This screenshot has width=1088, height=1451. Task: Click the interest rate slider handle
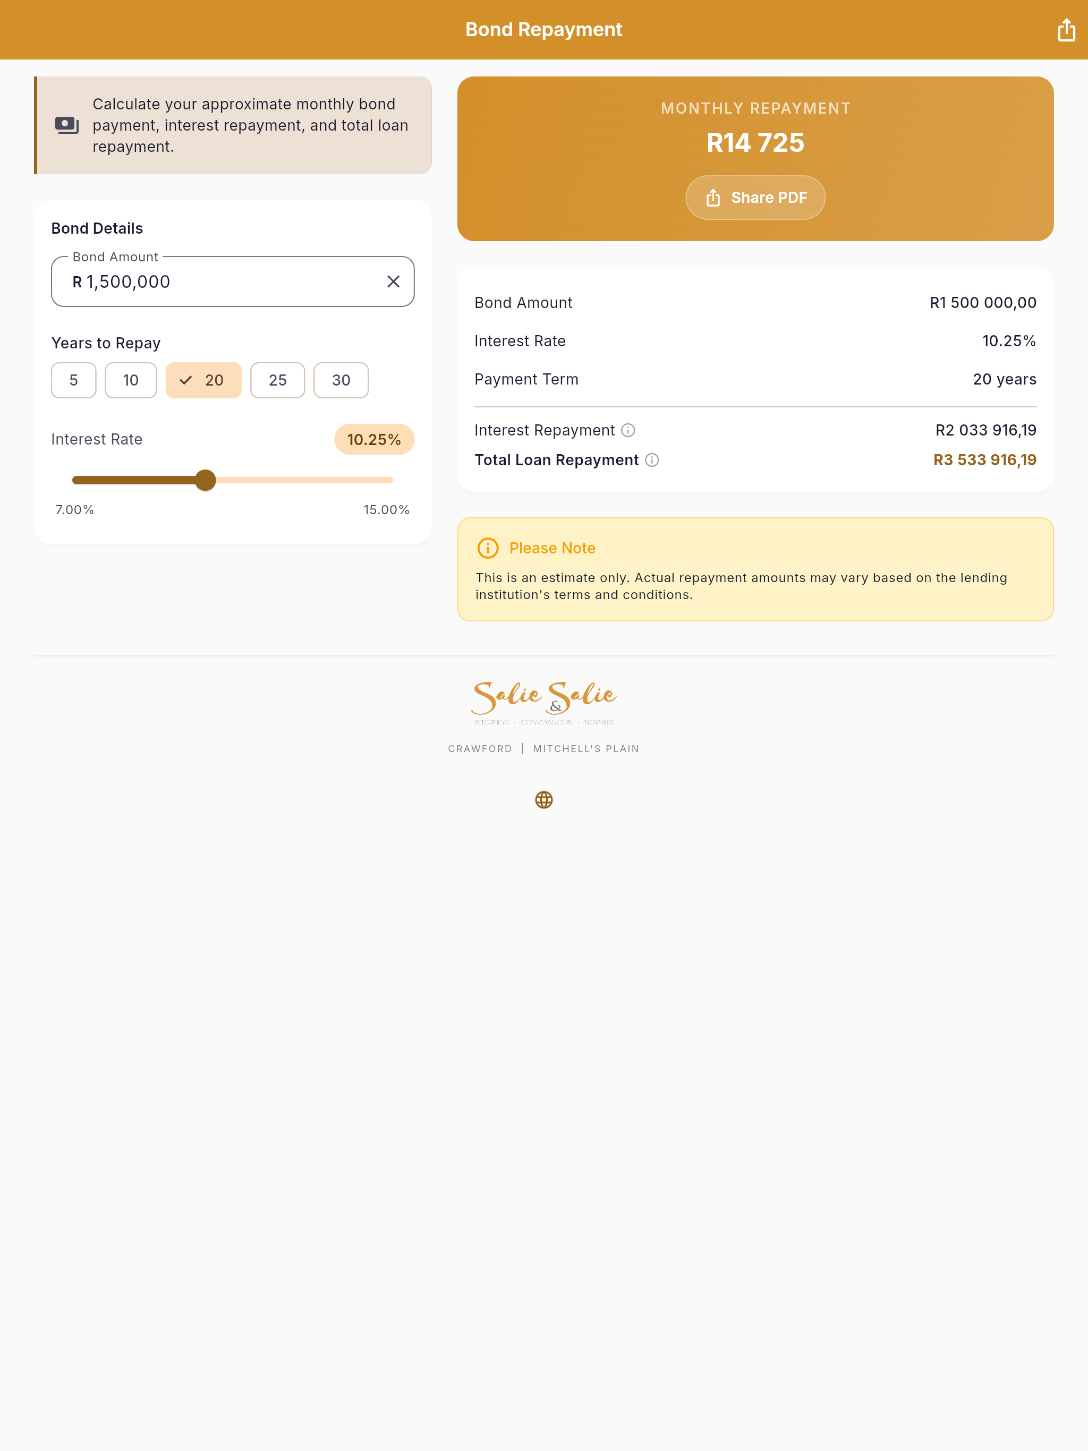(206, 480)
